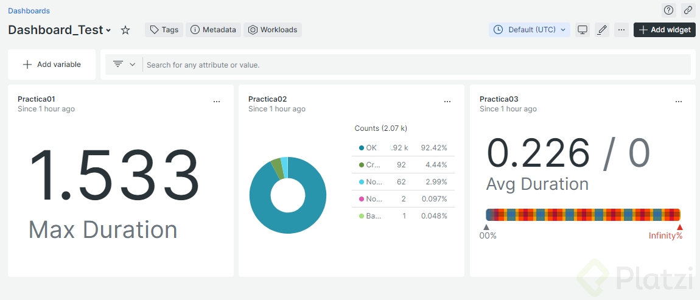Go to Dashboards breadcrumb link
This screenshot has width=700, height=300.
(29, 11)
